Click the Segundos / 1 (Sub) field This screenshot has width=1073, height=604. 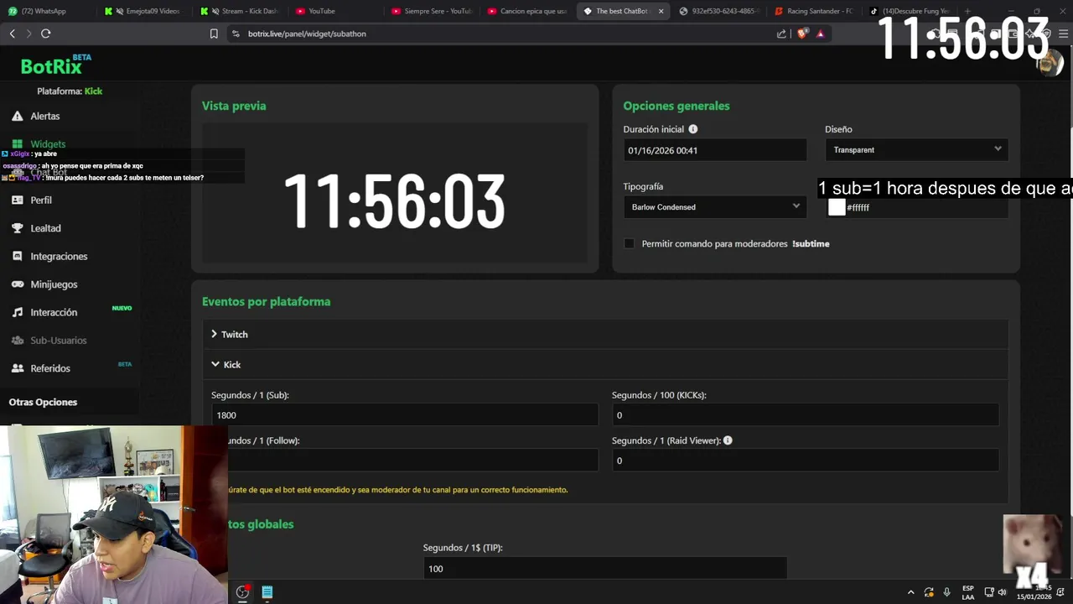click(x=405, y=414)
